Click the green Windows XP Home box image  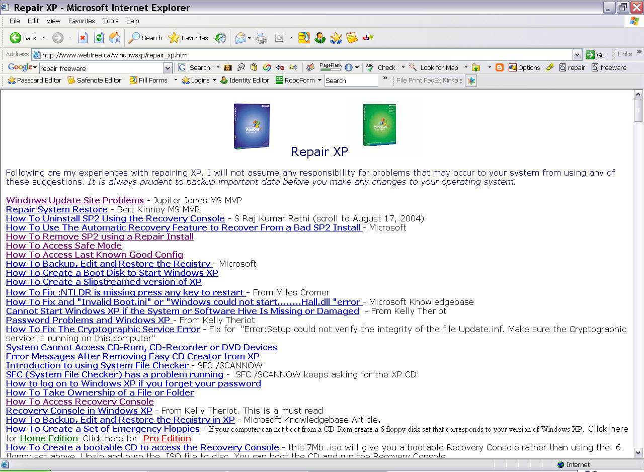tap(379, 125)
